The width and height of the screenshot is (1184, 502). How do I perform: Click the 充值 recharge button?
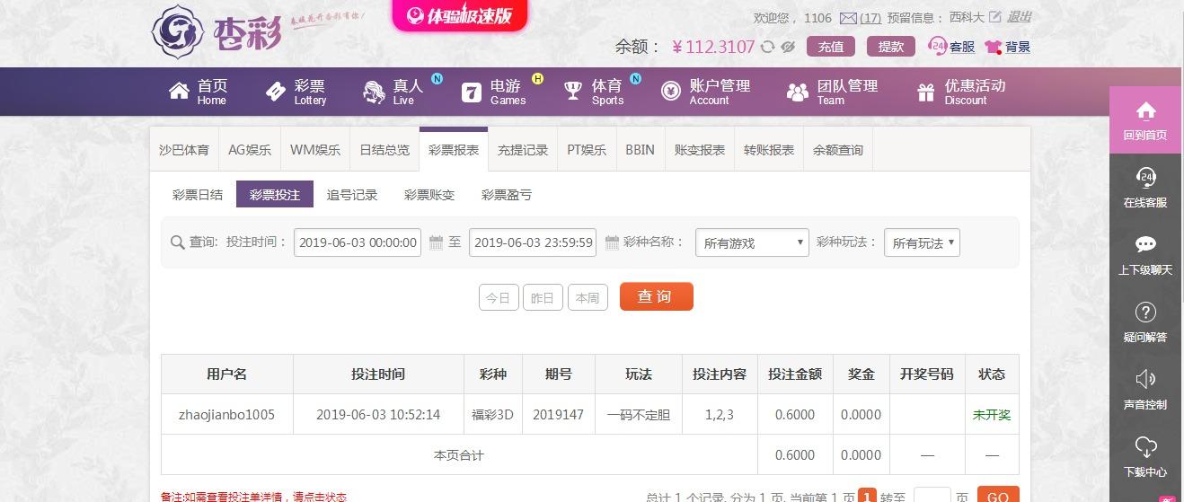pyautogui.click(x=831, y=47)
